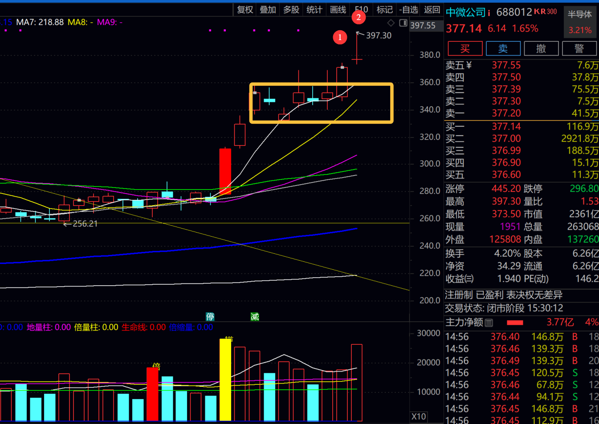Click the info icon next to 中微公司
Viewport: 599px width, 424px height.
pos(489,13)
